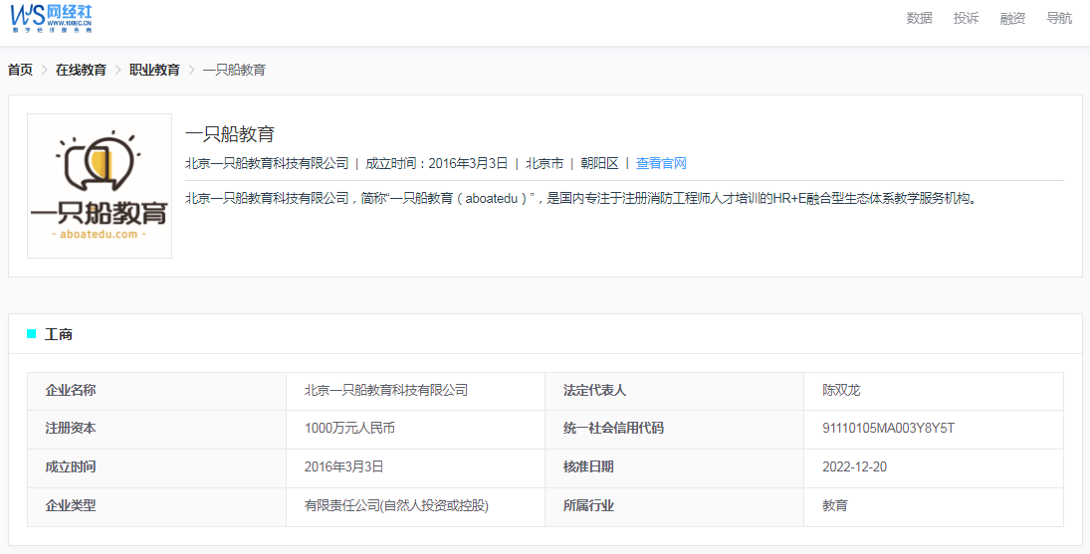Viewport: 1090px width, 554px height.
Task: Go to 首页 breadcrumb
Action: click(20, 70)
